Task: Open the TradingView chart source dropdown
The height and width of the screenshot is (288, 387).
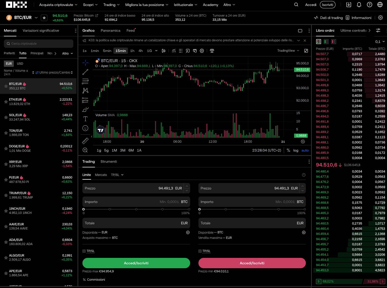Action: pyautogui.click(x=288, y=51)
